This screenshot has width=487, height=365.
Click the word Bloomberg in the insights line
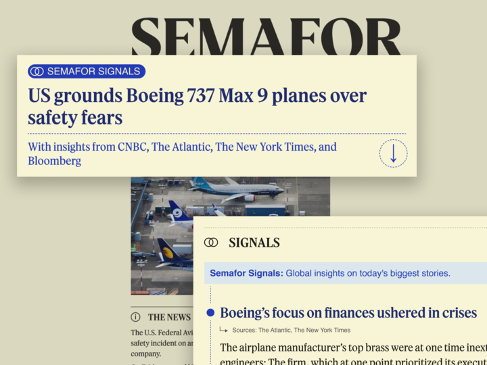tap(55, 161)
